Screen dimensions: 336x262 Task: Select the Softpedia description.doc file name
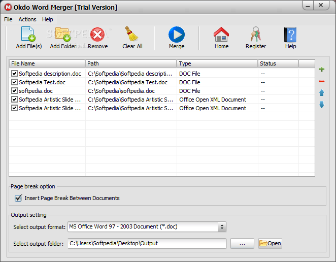click(x=50, y=74)
